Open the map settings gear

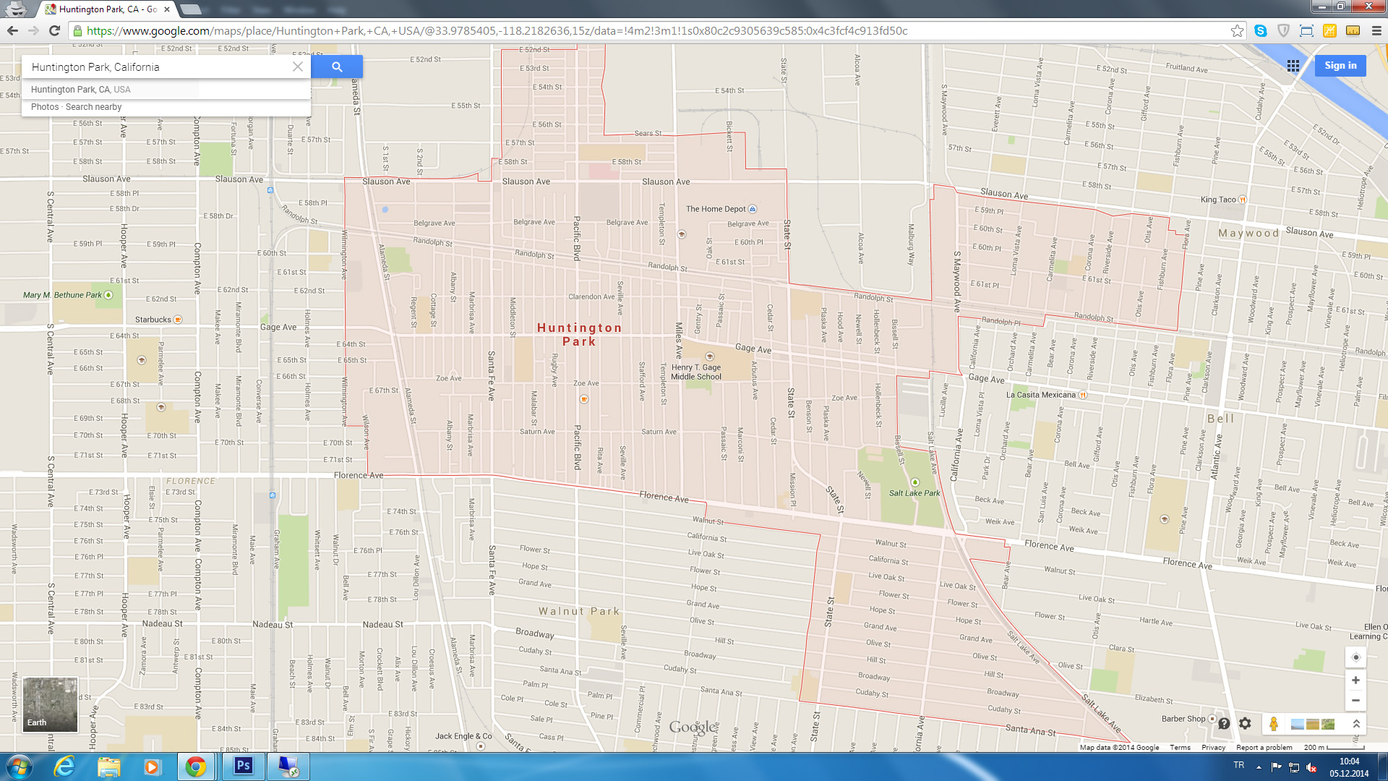(1245, 723)
